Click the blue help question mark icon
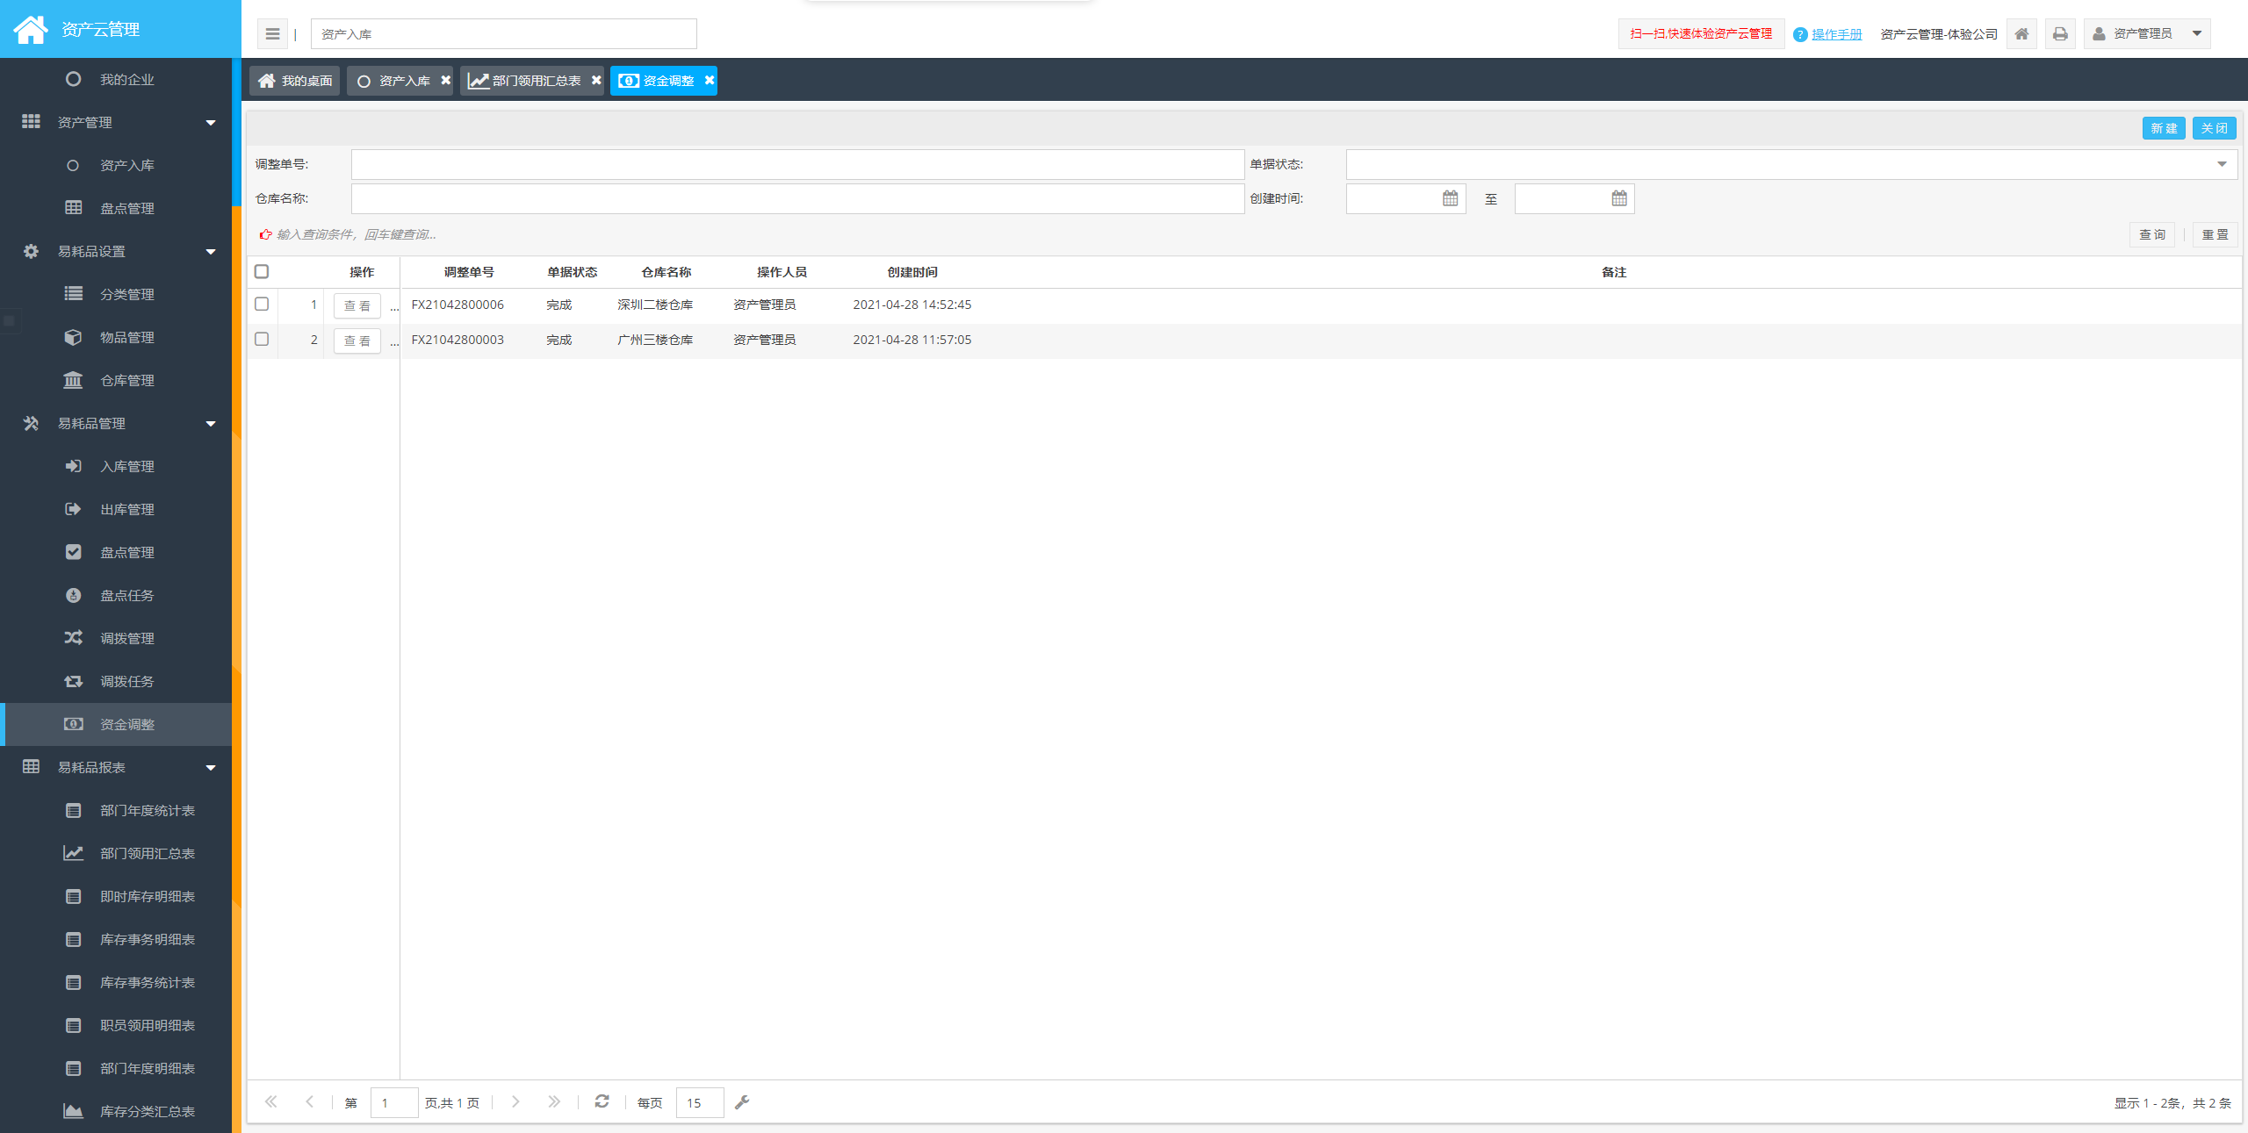 point(1800,34)
